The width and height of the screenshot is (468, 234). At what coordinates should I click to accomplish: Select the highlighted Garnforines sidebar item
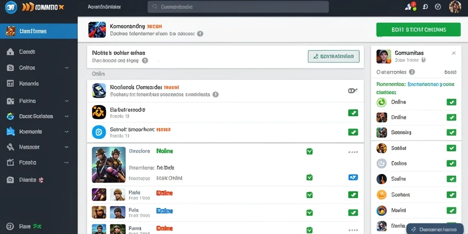[x=39, y=31]
